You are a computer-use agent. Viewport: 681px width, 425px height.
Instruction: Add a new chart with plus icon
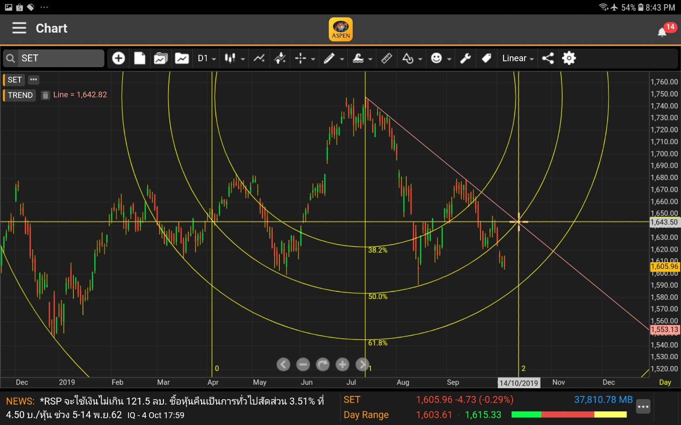click(x=118, y=58)
